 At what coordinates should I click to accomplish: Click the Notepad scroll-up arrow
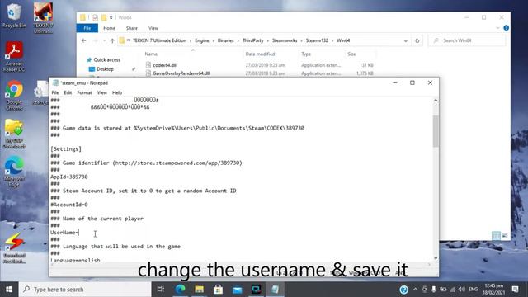[436, 101]
